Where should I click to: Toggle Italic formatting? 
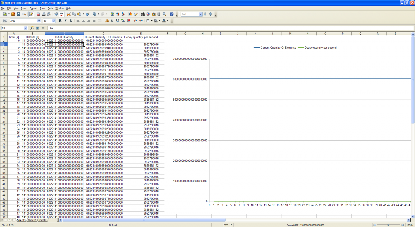pyautogui.click(x=65, y=21)
